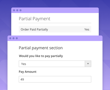This screenshot has width=110, height=90.
Task: Click the Partial Payment heading
Action: click(34, 19)
